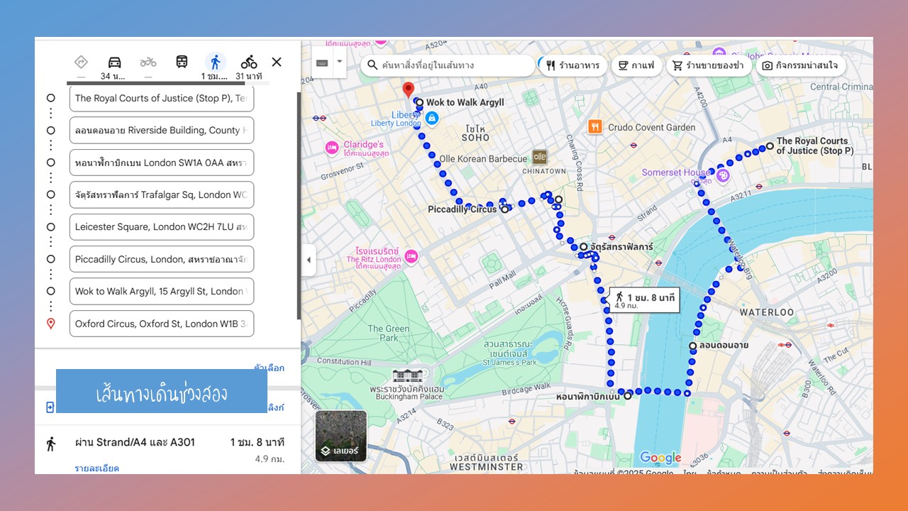Viewport: 908px width, 511px height.
Task: Switch to driving mode car icon
Action: point(114,62)
